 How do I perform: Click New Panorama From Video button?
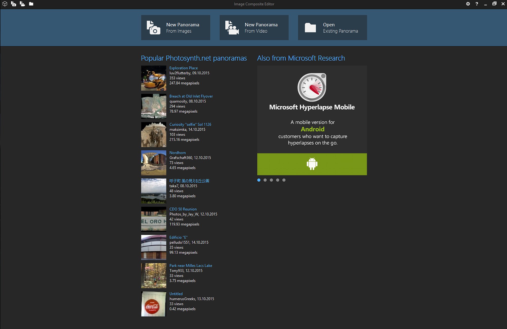(254, 27)
